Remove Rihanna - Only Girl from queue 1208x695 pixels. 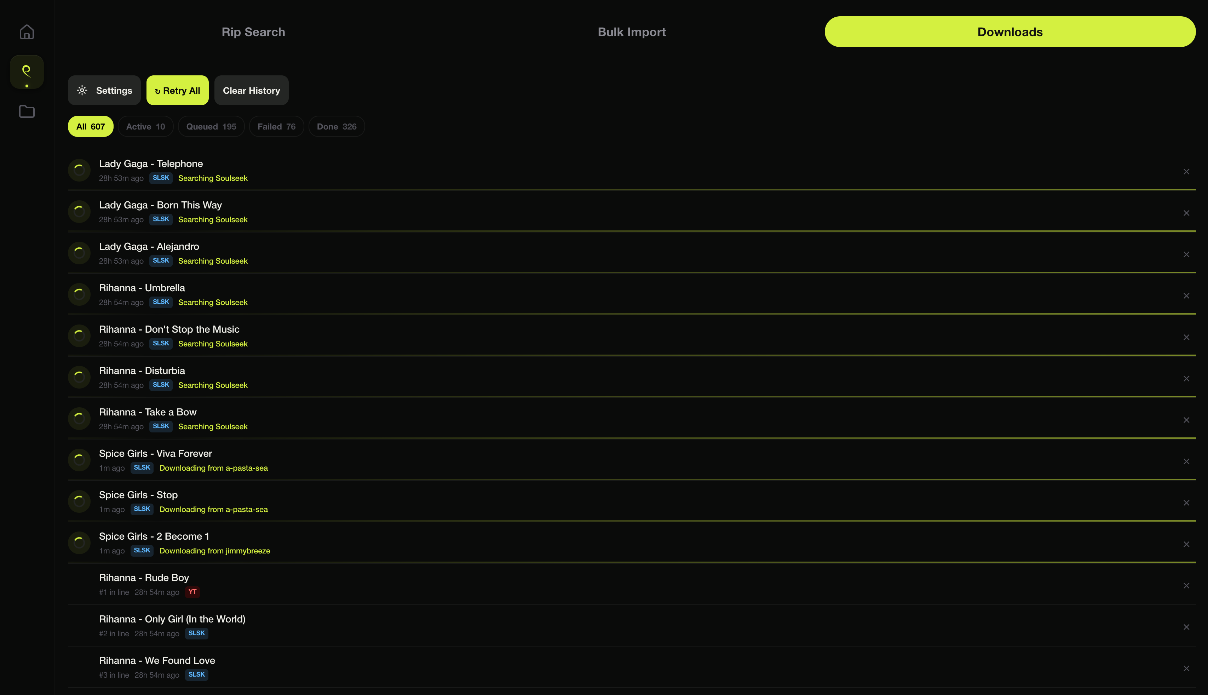coord(1186,627)
